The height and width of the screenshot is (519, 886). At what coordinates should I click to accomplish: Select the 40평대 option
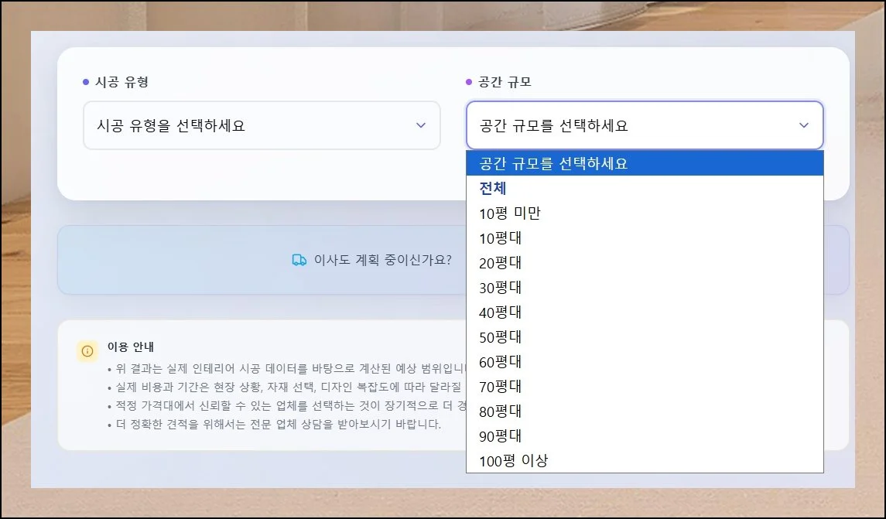point(644,312)
